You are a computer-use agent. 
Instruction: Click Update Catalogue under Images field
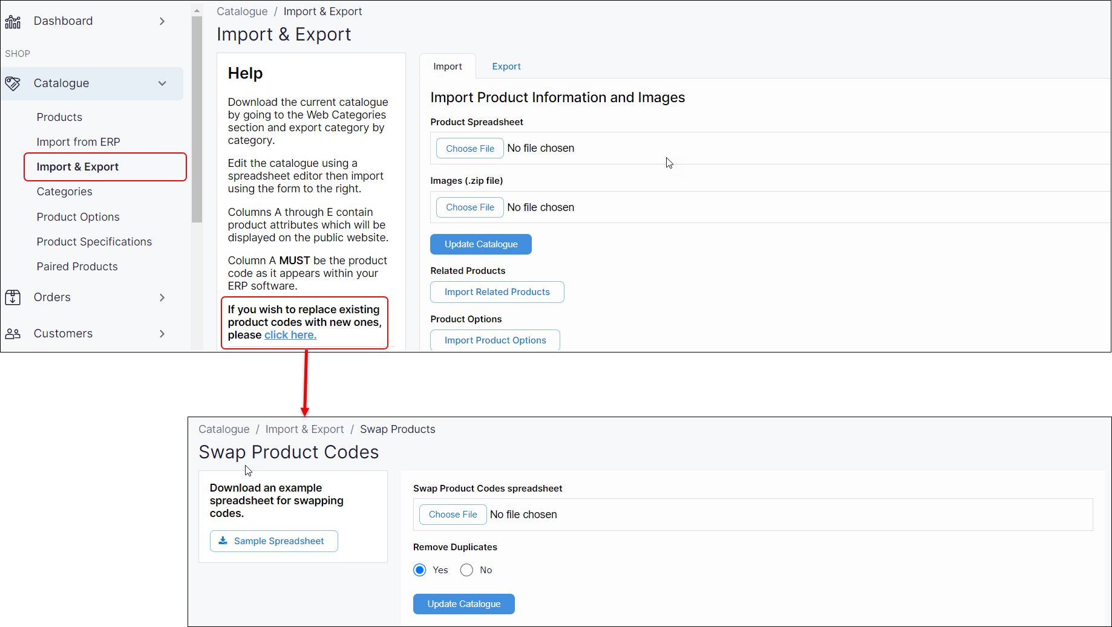point(481,244)
